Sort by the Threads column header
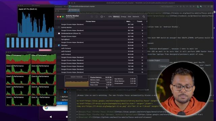The height and width of the screenshot is (121, 216). (x=139, y=22)
